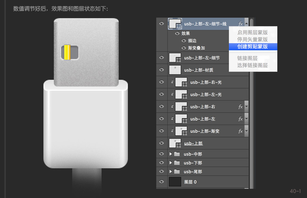Viewport: 307px width, 198px height.
Task: Expand the usb-中部 group
Action: point(171,154)
